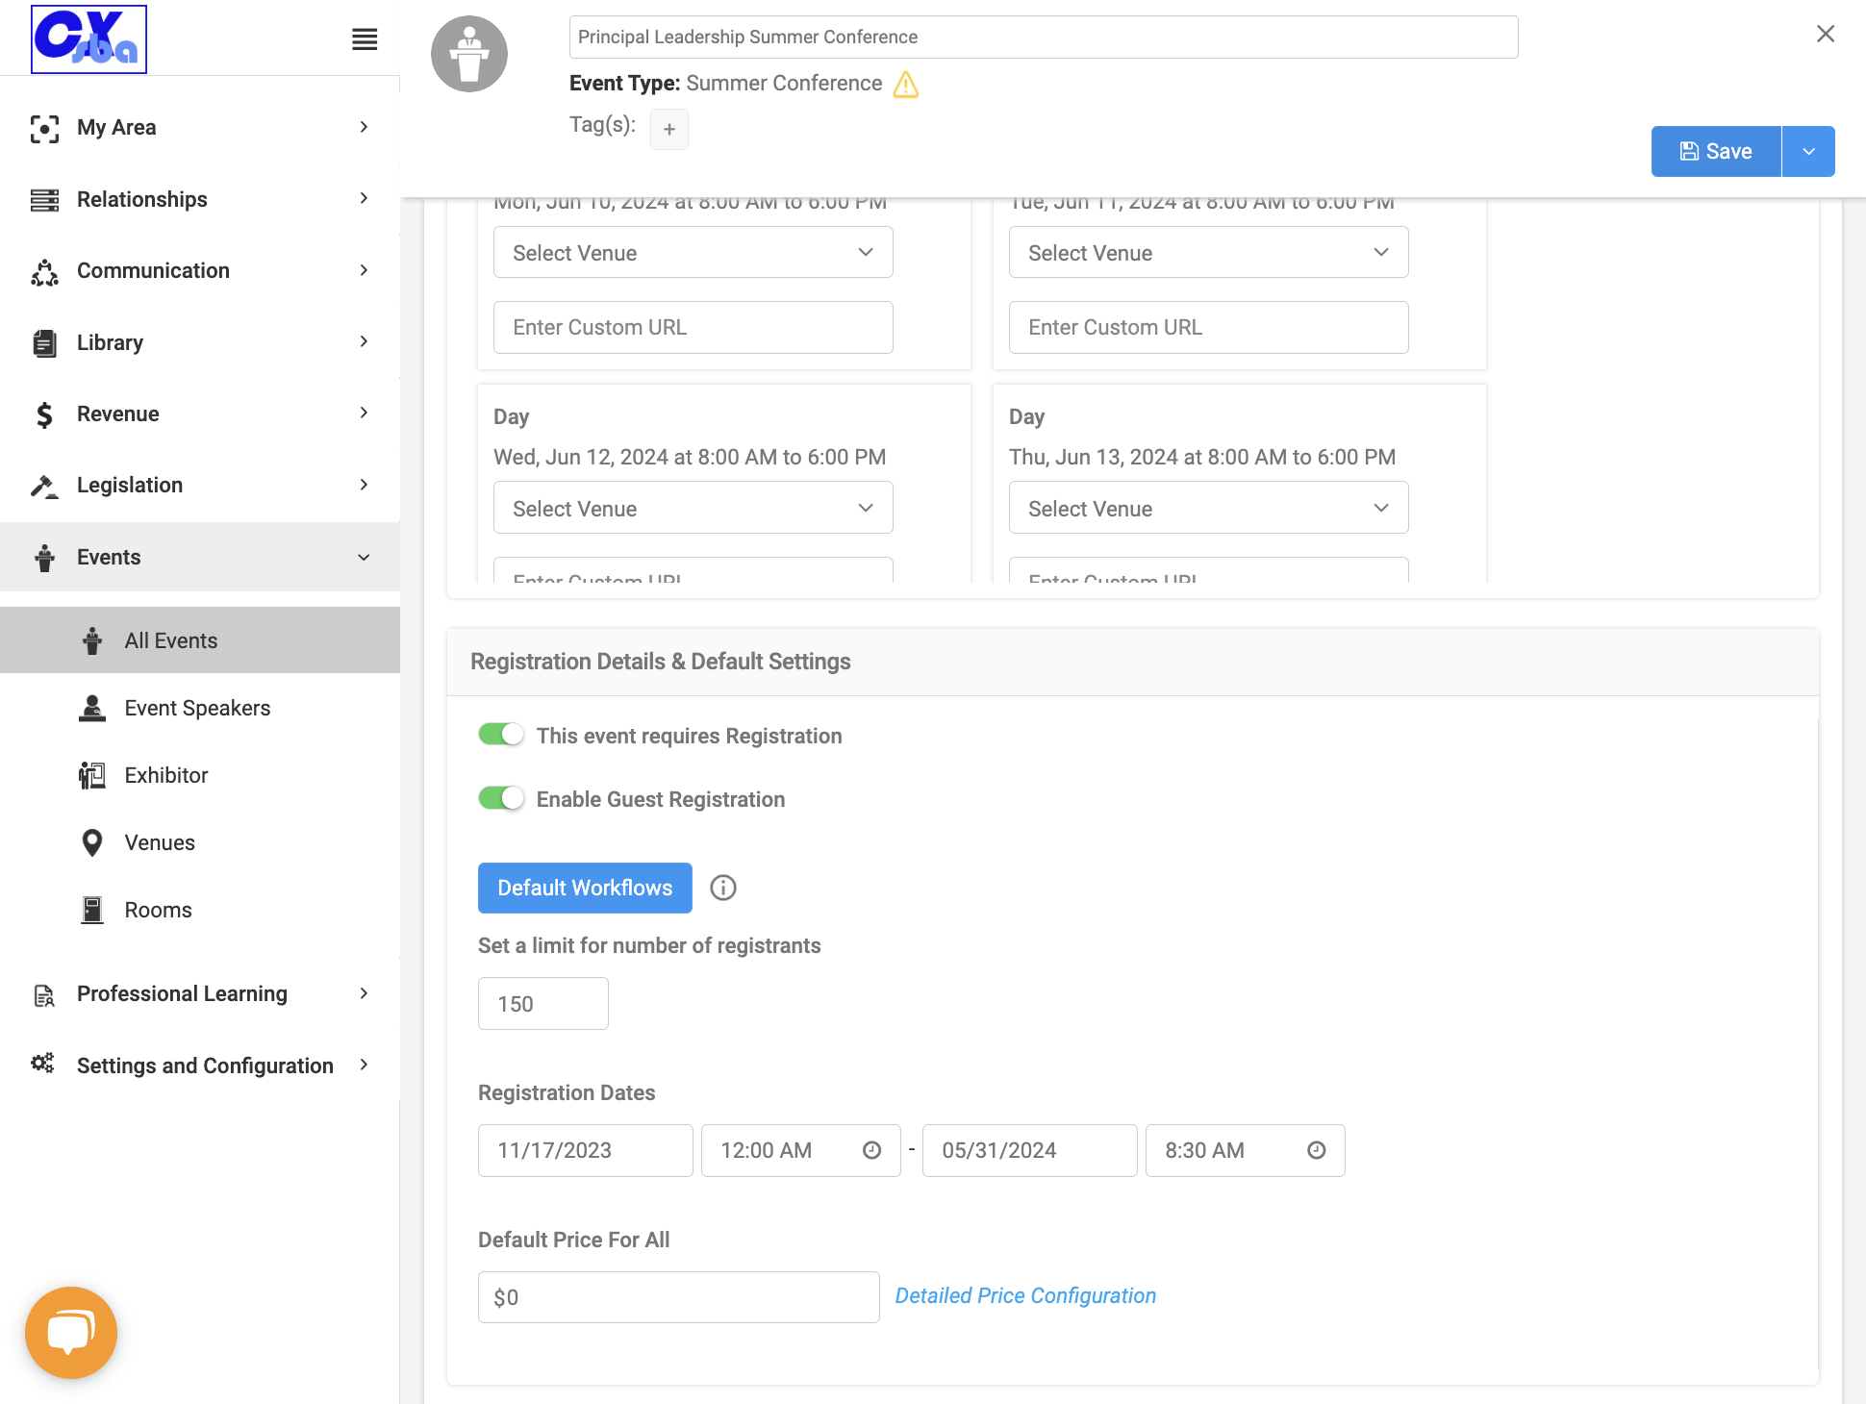Open Select Venue dropdown for Wed, Jun 12
The image size is (1866, 1404).
(x=693, y=508)
